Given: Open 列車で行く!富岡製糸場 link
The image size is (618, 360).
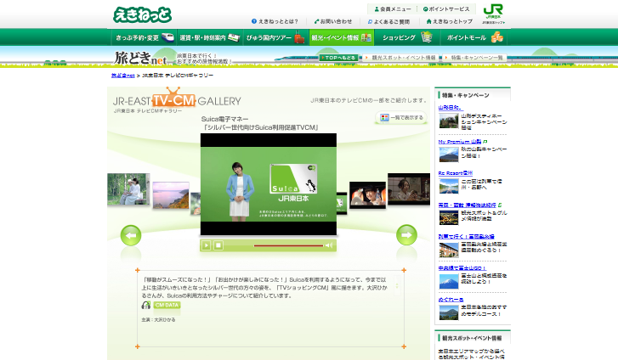Looking at the screenshot, I should (x=466, y=236).
